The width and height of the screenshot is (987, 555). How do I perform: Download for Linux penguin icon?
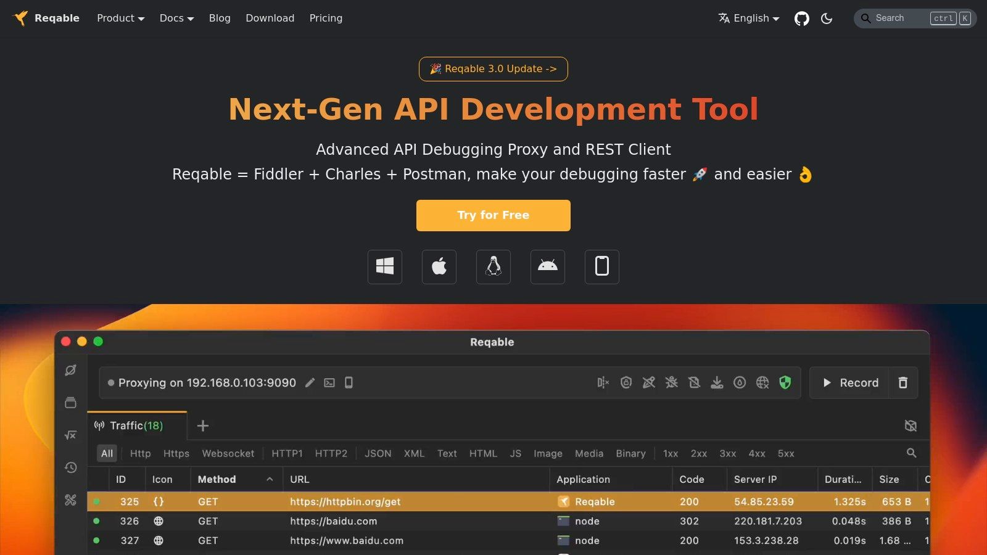point(493,267)
